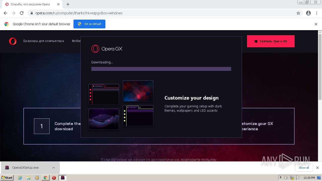Screen dimensions: 322x181
Task: Open the Windows Start menu
Action: coord(7,177)
